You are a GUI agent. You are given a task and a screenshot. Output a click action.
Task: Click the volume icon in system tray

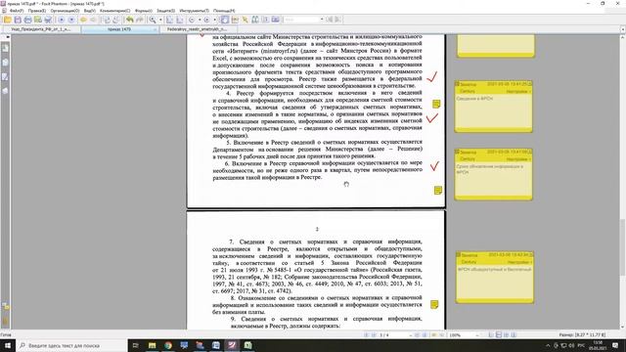pyautogui.click(x=571, y=345)
